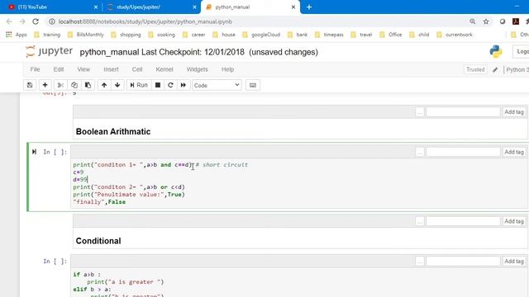Restart kernel and rerun all icon
The image size is (529, 297).
coord(183,85)
